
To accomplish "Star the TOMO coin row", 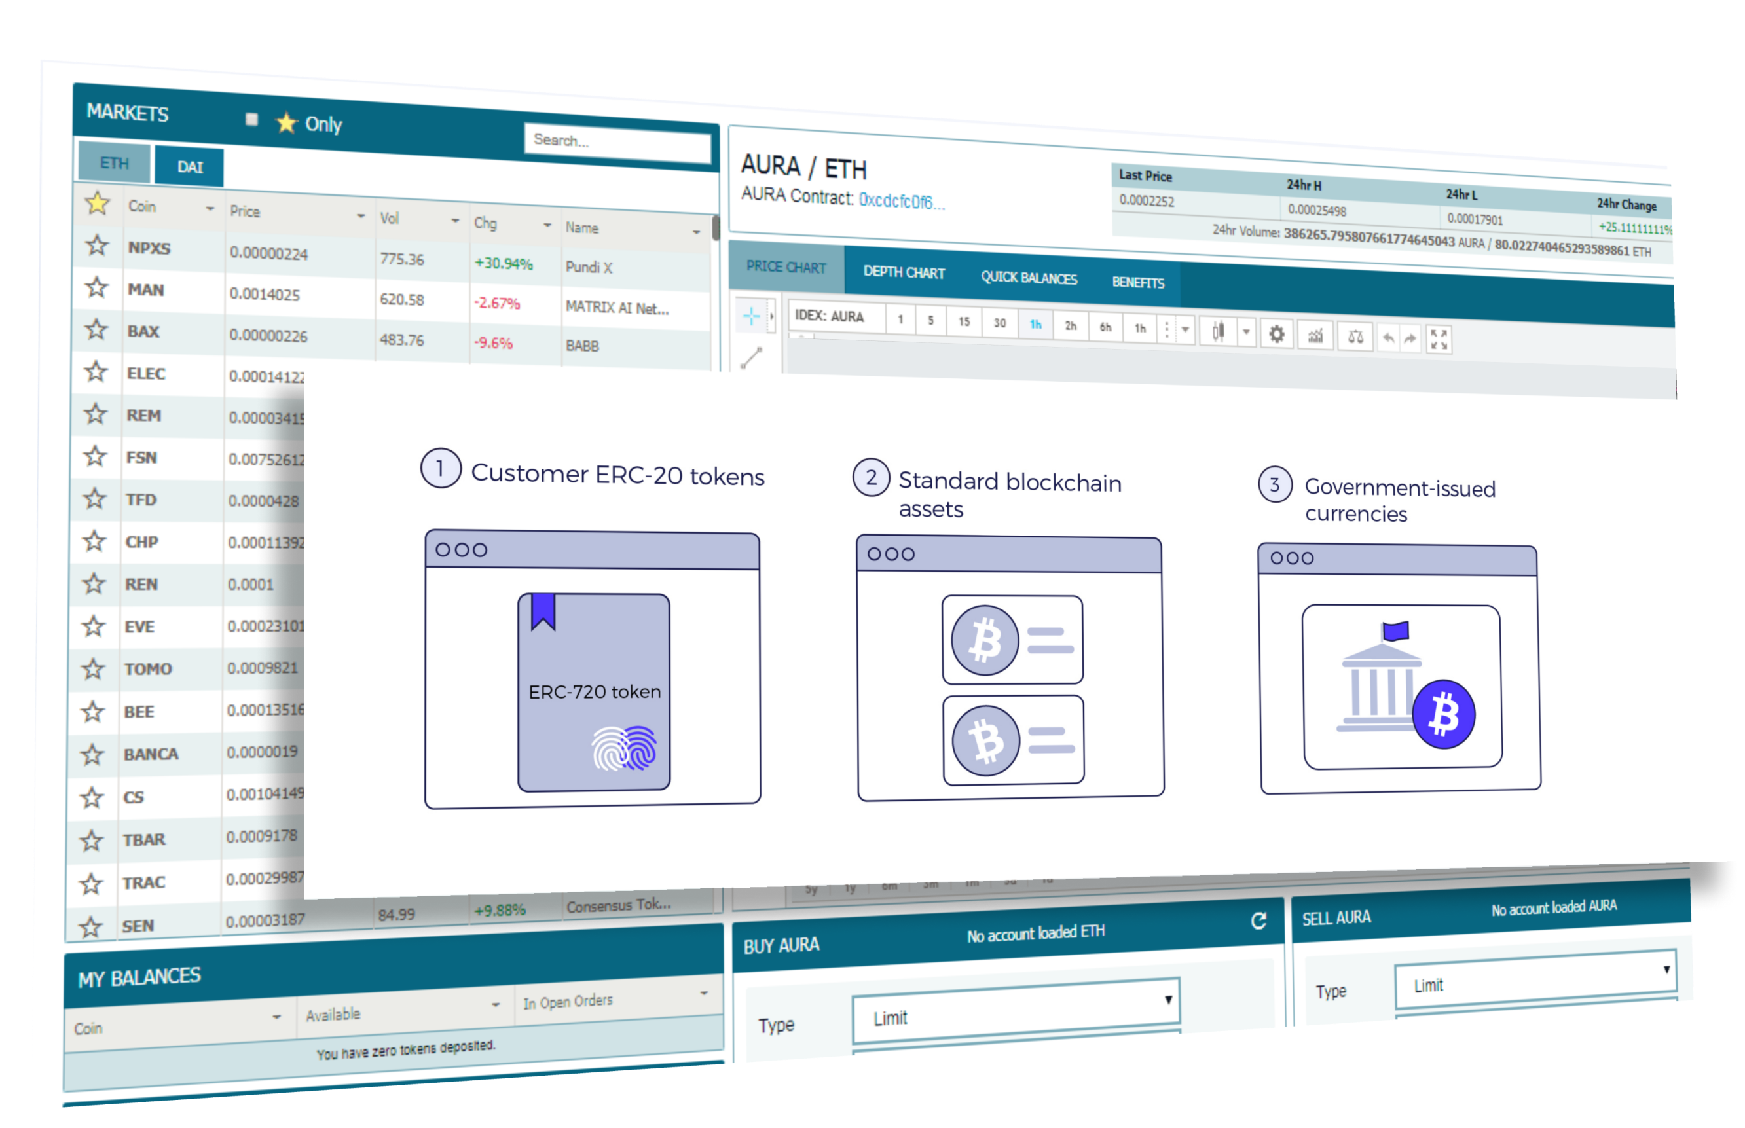I will pos(93,668).
